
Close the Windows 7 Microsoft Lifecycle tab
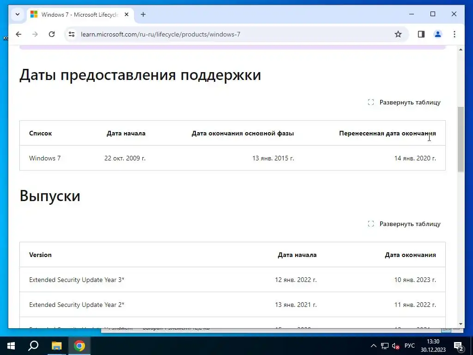click(x=127, y=14)
